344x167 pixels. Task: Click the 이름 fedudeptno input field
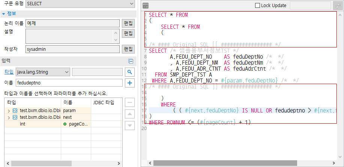tap(69, 83)
